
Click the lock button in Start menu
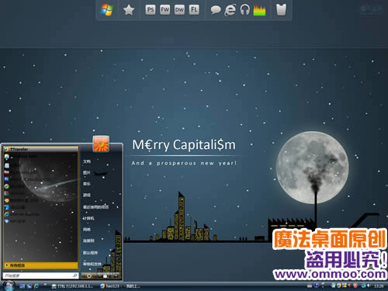tap(105, 275)
